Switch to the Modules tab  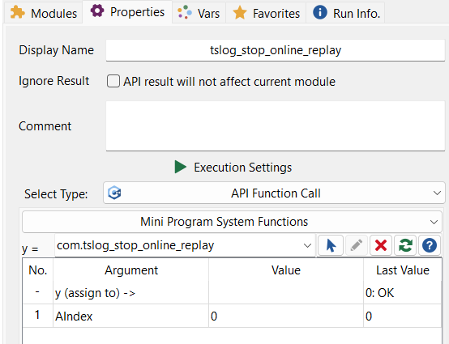pos(44,13)
